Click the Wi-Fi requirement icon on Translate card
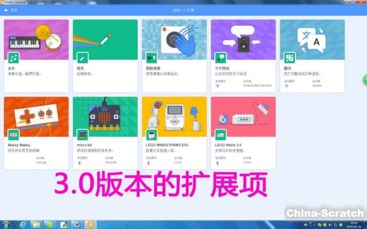367x229 pixels. point(287,86)
